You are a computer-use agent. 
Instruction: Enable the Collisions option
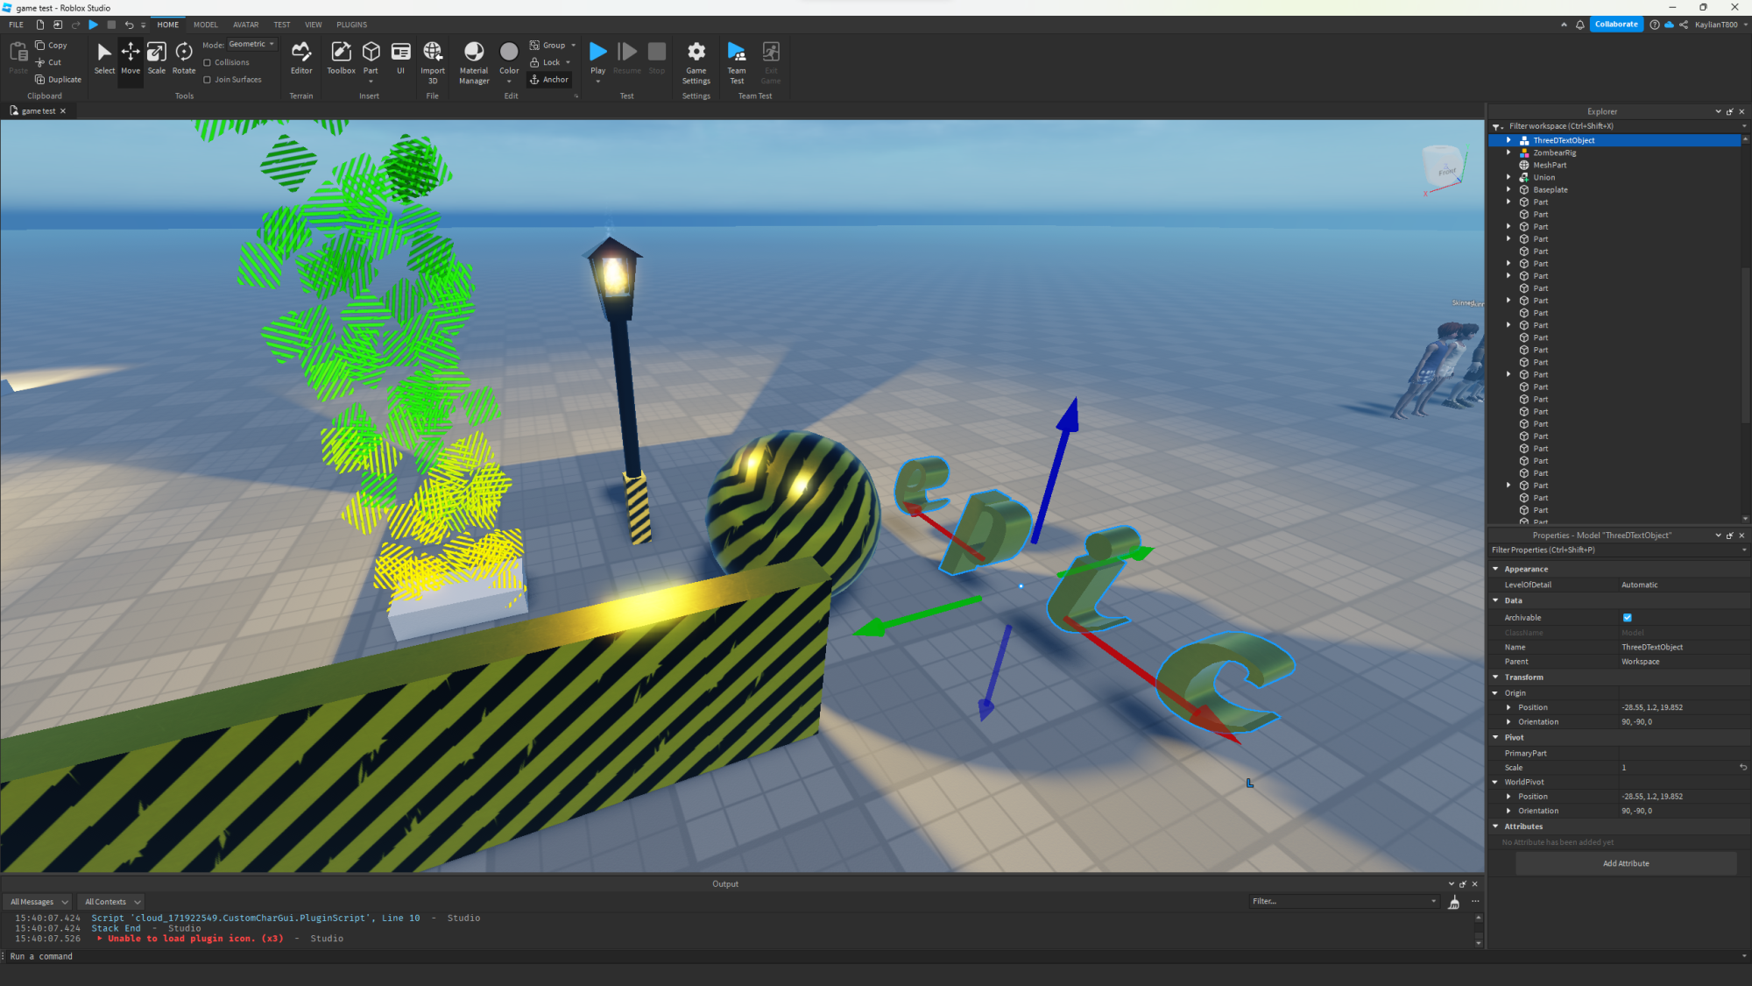point(207,61)
